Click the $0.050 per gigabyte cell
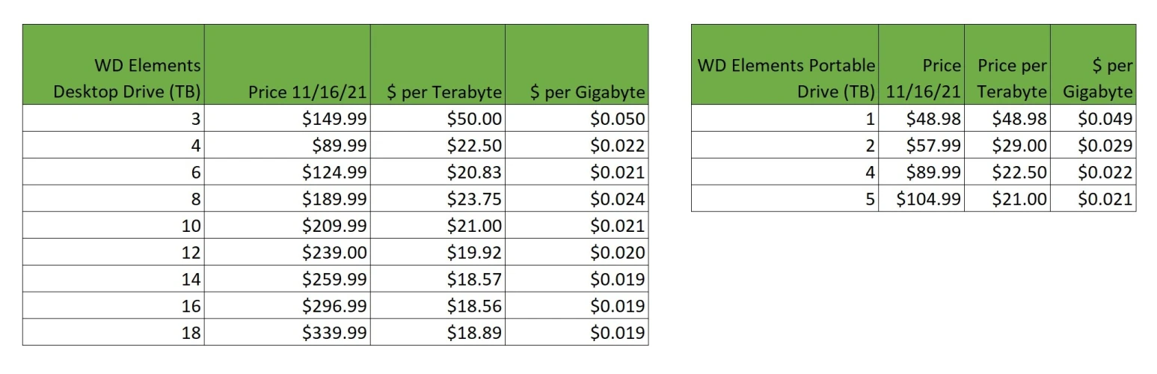1157x374 pixels. (x=617, y=118)
